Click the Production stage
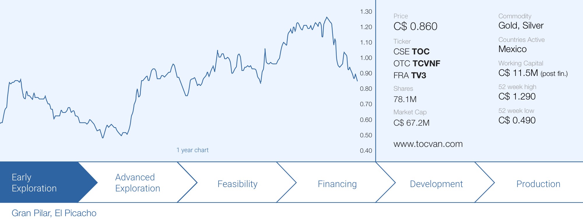The width and height of the screenshot is (583, 224). tap(538, 184)
